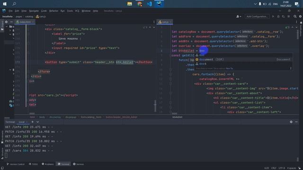Toggle the Terminal tool window button
The height and width of the screenshot is (170, 303).
pyautogui.click(x=63, y=164)
